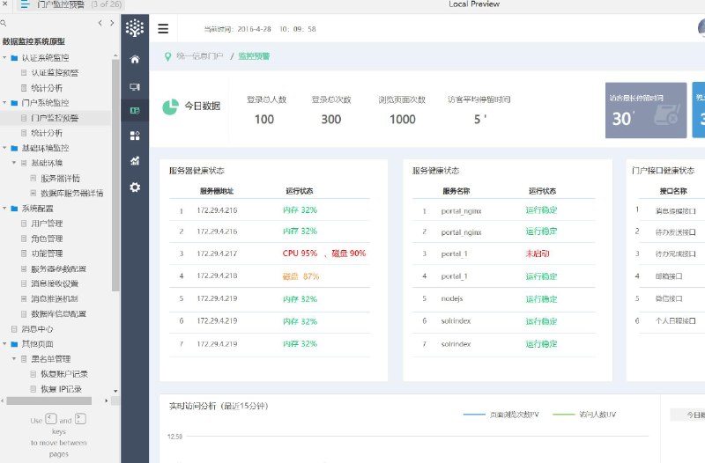The image size is (705, 463).
Task: Open the 服务器详情 page
Action: coord(60,179)
